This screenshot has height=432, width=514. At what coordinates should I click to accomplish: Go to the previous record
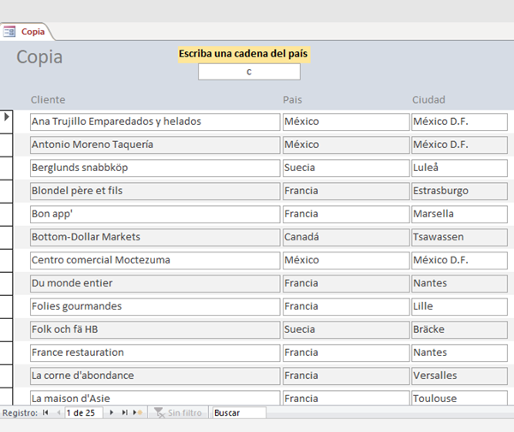pyautogui.click(x=57, y=413)
